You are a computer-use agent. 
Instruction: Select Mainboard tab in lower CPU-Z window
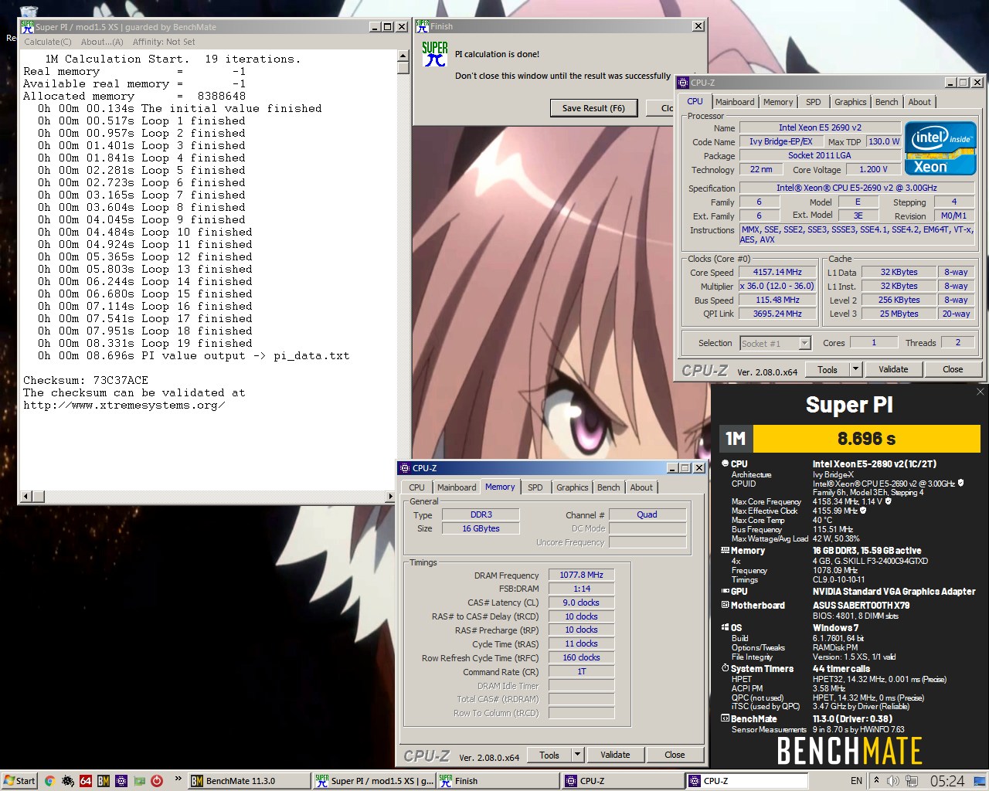(457, 487)
